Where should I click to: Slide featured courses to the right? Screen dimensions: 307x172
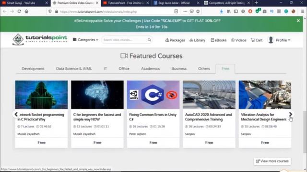[291, 114]
